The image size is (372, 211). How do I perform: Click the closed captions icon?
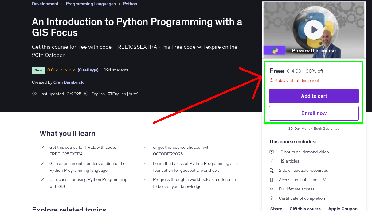[x=109, y=94]
